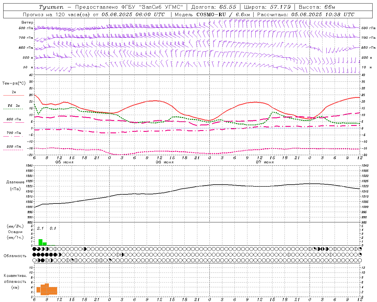Click the 05 июня date label
377x302 pixels.
click(65, 162)
